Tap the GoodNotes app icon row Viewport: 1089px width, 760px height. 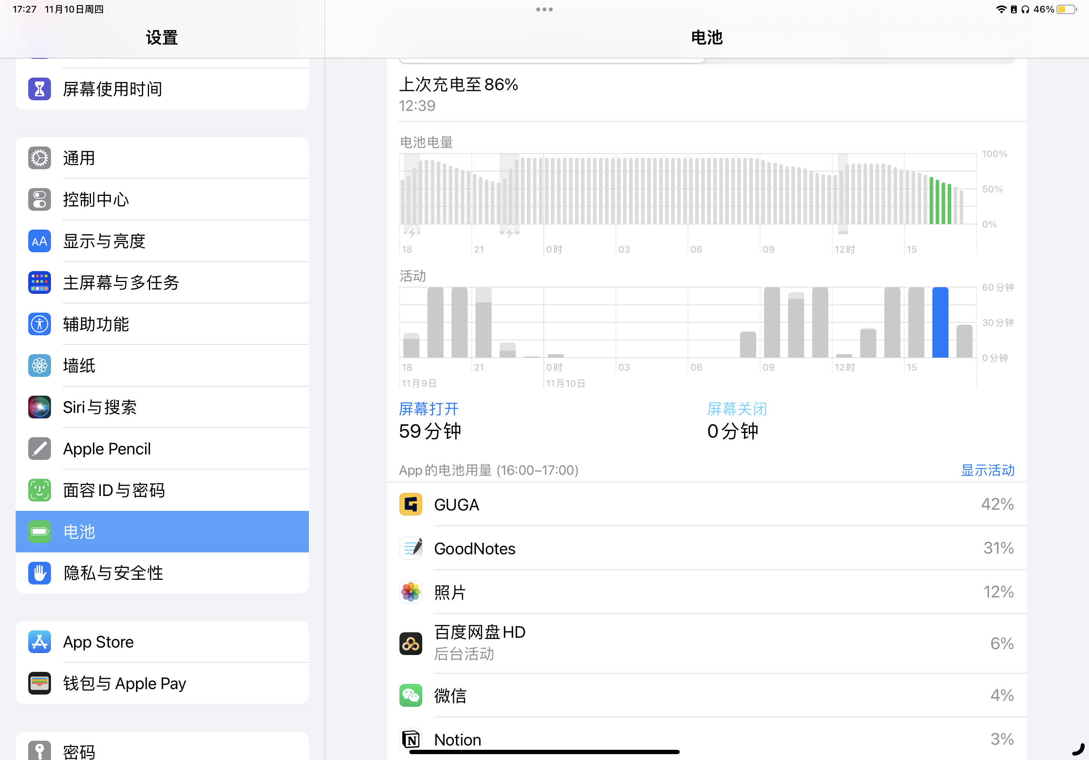coord(411,548)
